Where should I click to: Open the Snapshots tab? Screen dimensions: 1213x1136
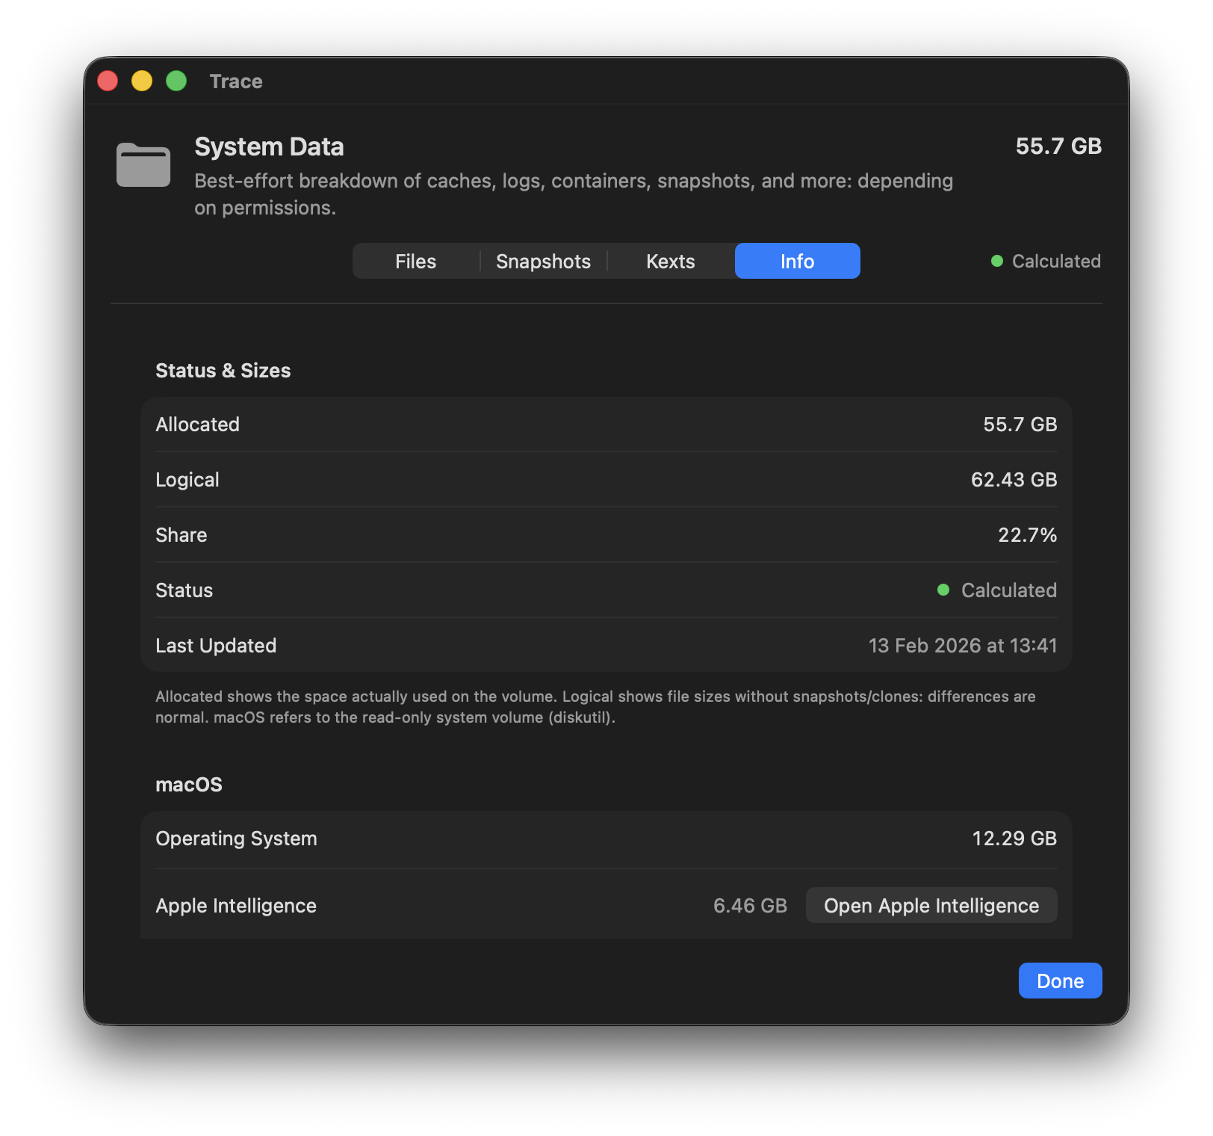[x=543, y=262]
